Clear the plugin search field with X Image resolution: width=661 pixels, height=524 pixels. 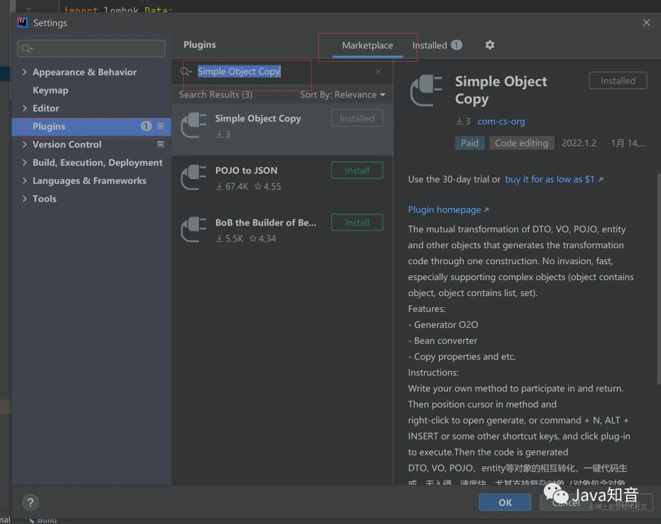coord(378,72)
